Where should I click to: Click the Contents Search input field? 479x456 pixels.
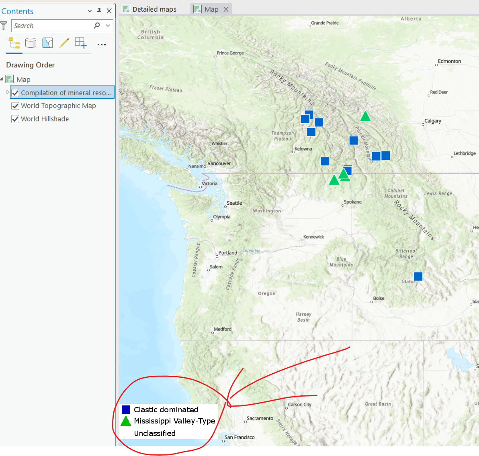coord(52,26)
